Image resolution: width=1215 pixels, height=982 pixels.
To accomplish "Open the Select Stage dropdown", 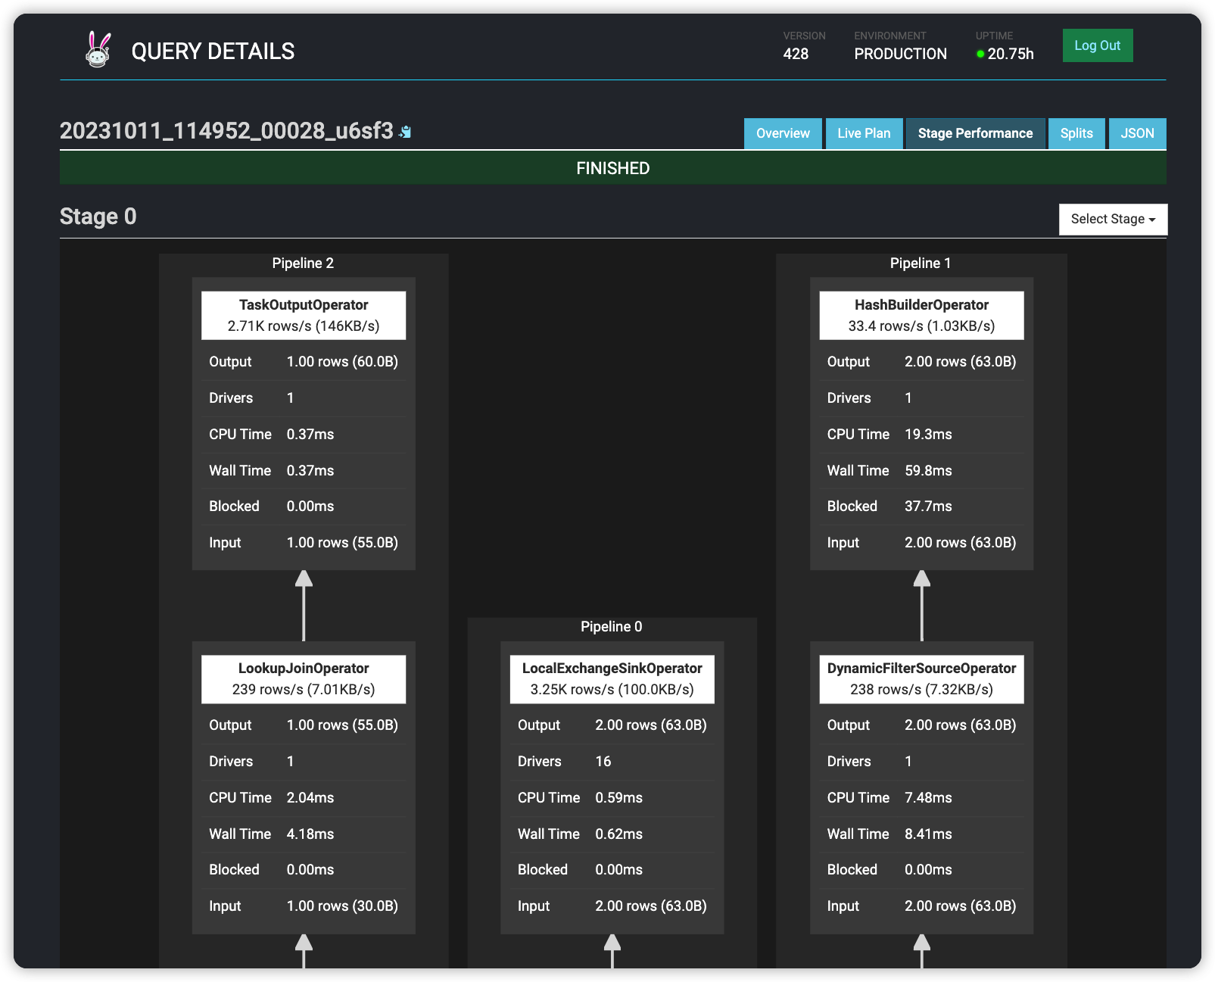I will pyautogui.click(x=1112, y=220).
